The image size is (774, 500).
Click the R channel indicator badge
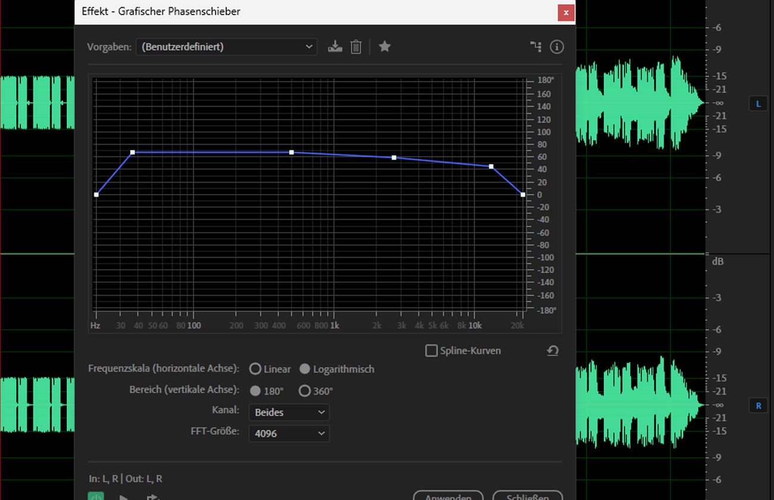tap(758, 405)
